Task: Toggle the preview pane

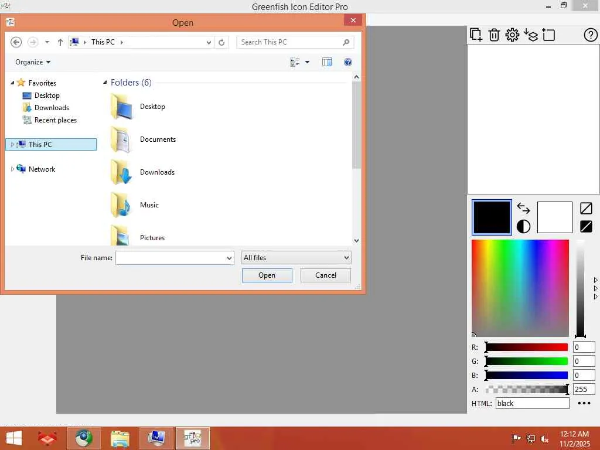Action: click(327, 62)
